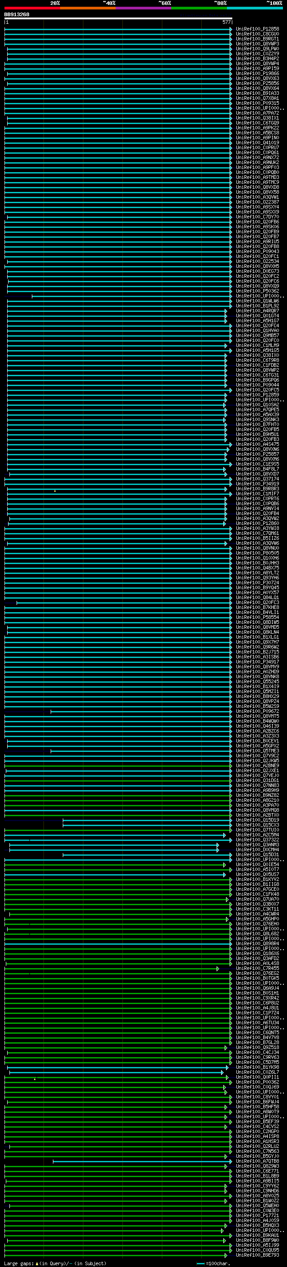287x1267 pixels.
Task: Select label UniRef100_P30724
Action: tap(257, 583)
